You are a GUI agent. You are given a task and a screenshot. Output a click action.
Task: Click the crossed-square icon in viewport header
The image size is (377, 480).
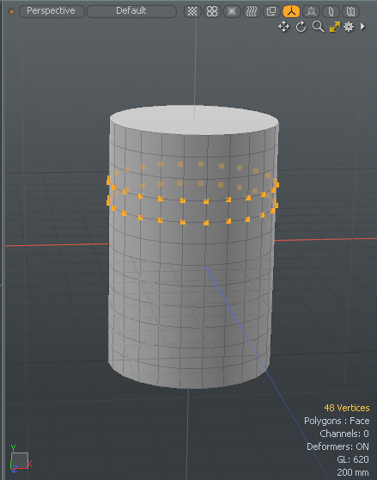click(232, 11)
